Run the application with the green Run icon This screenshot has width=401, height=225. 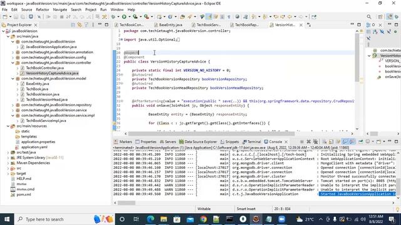[124, 17]
